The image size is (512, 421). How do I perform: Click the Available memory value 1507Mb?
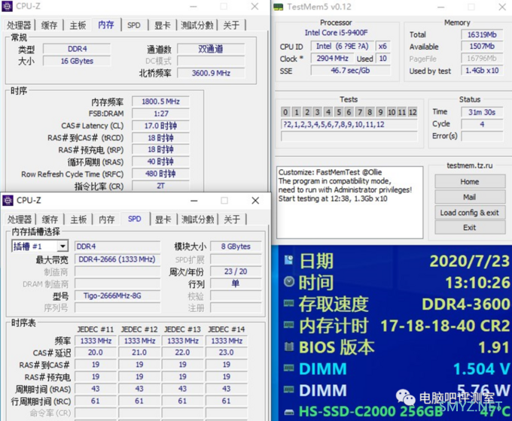pos(482,47)
